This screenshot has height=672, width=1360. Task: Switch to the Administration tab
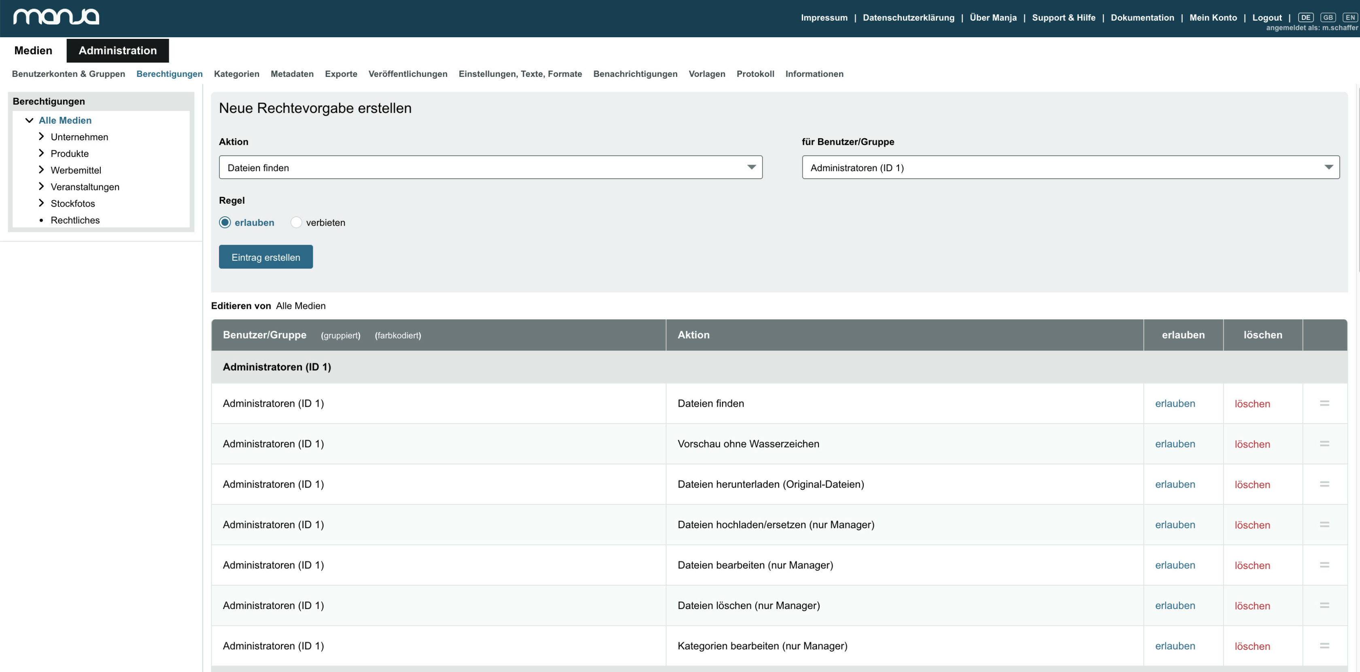click(x=118, y=51)
